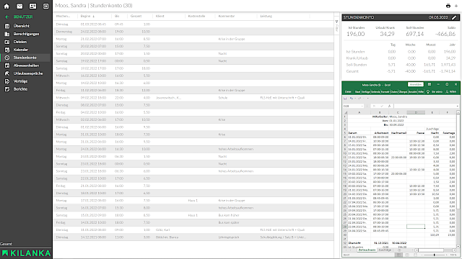Image resolution: width=462 pixels, height=259 pixels.
Task: Select the entry for client Jovanowitsch
Action: pos(194,98)
